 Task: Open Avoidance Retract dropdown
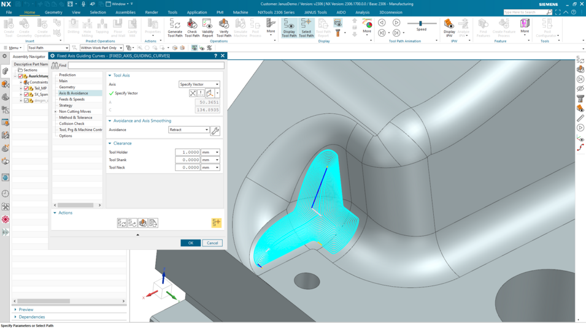click(x=189, y=130)
